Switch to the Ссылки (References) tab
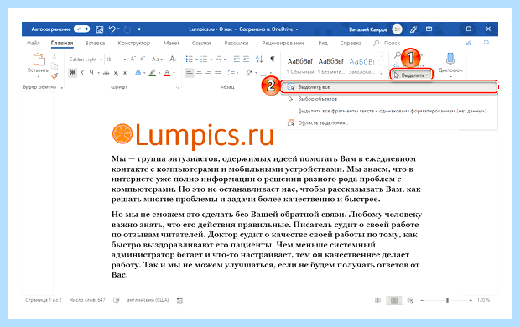The height and width of the screenshot is (327, 520). coord(201,43)
